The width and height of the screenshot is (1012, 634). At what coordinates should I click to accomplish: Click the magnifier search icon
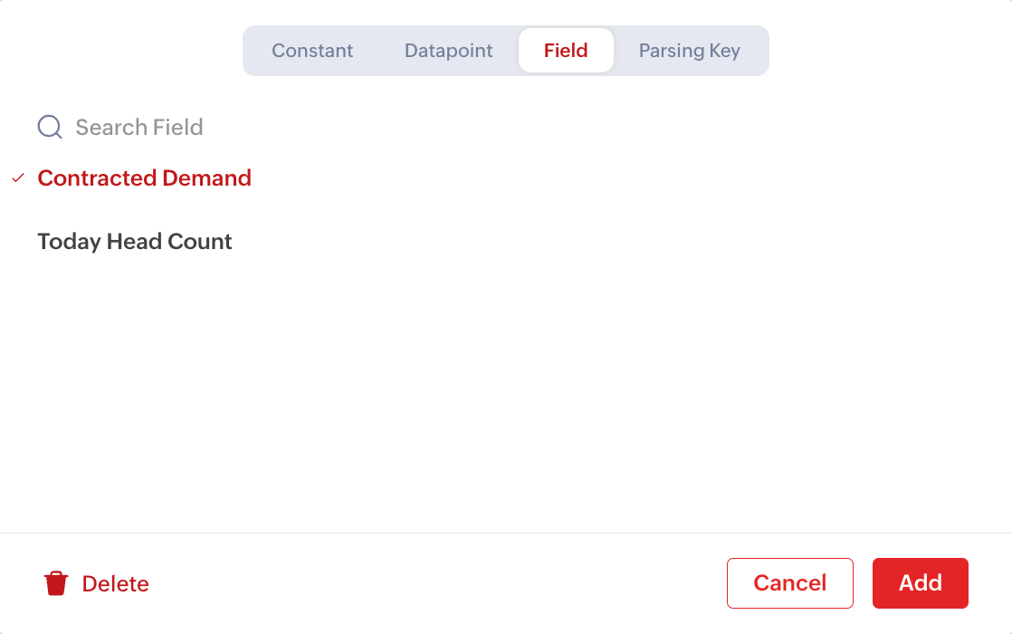[x=50, y=128]
